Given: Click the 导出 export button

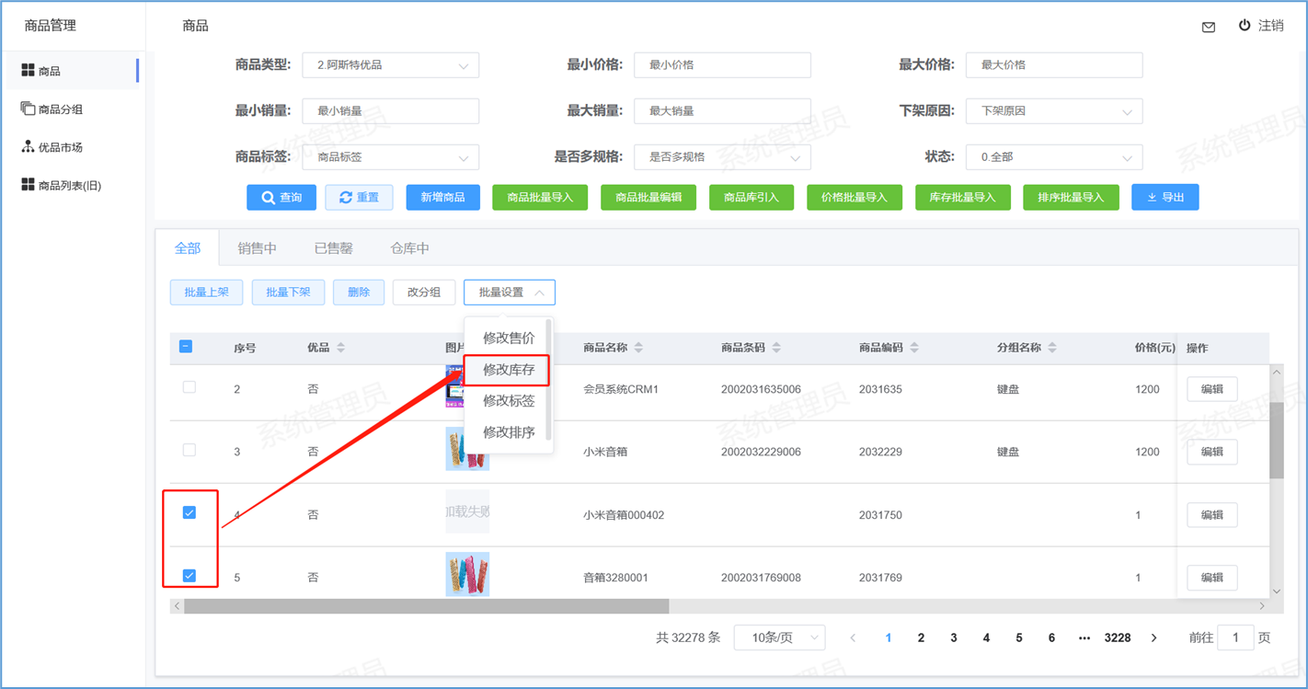Looking at the screenshot, I should pos(1165,197).
